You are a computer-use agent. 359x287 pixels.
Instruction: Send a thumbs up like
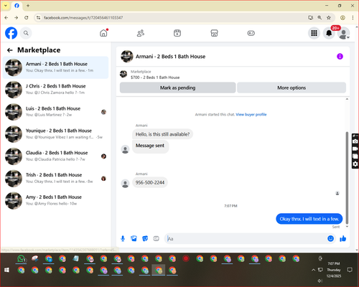[x=343, y=238]
